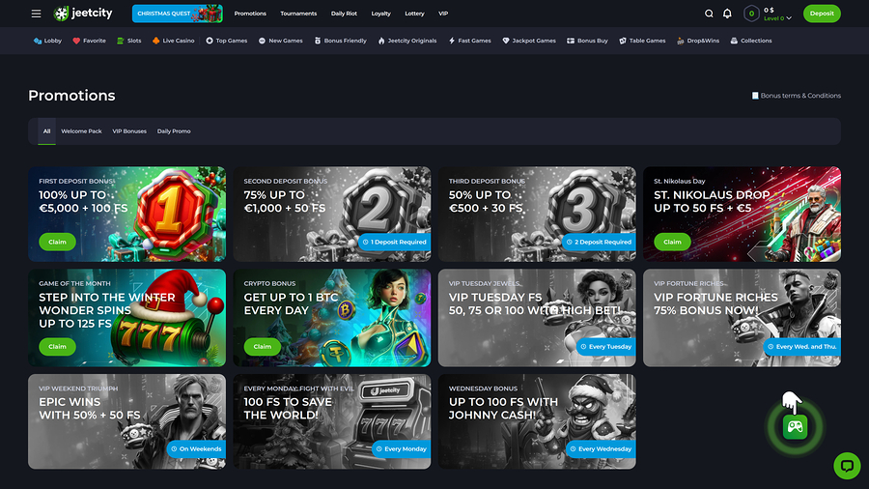Switch to the Daily Promo tab

[174, 131]
